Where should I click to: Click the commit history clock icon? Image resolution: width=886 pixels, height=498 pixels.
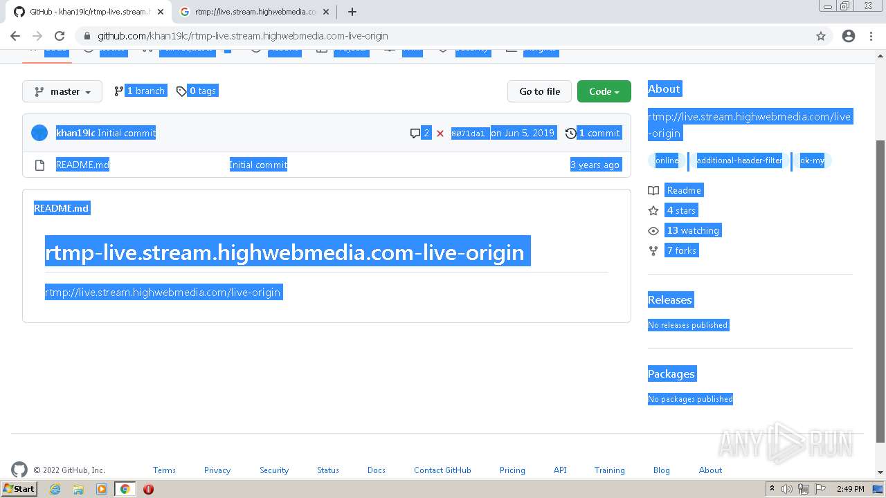(571, 133)
